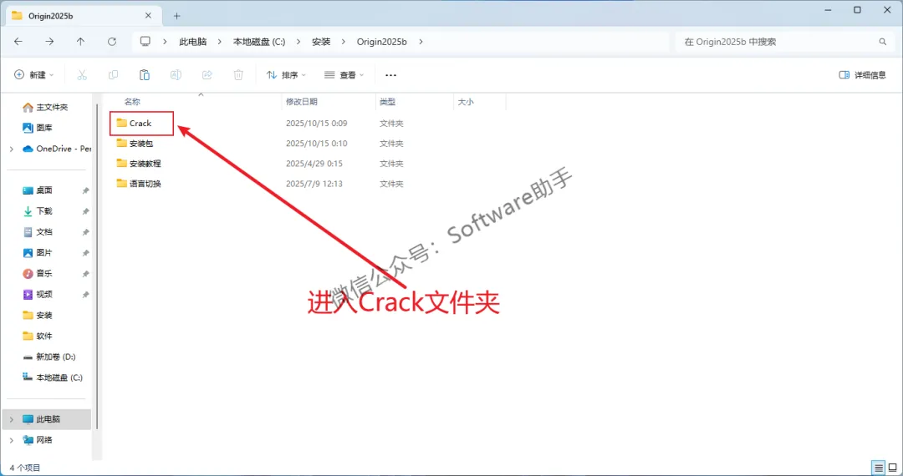903x476 pixels.
Task: Toggle the 详细信息 details pane
Action: coord(862,74)
